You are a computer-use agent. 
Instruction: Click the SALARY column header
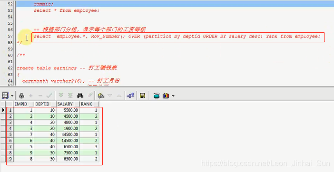click(x=65, y=104)
